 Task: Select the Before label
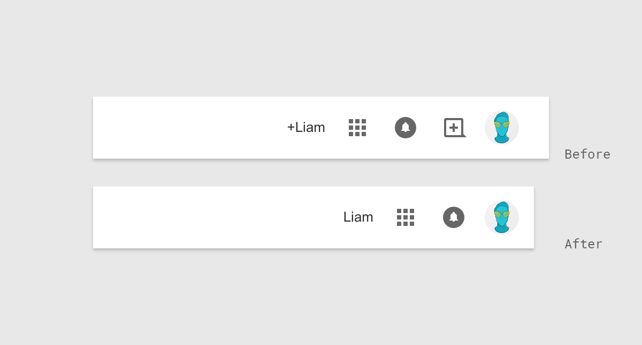pyautogui.click(x=587, y=154)
